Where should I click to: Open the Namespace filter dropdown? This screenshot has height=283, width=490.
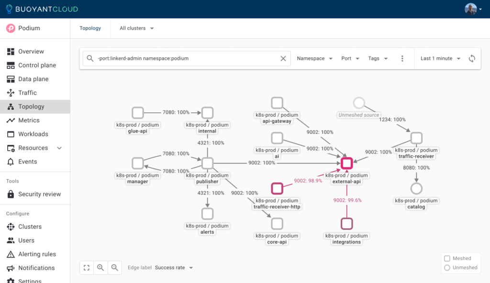[314, 58]
